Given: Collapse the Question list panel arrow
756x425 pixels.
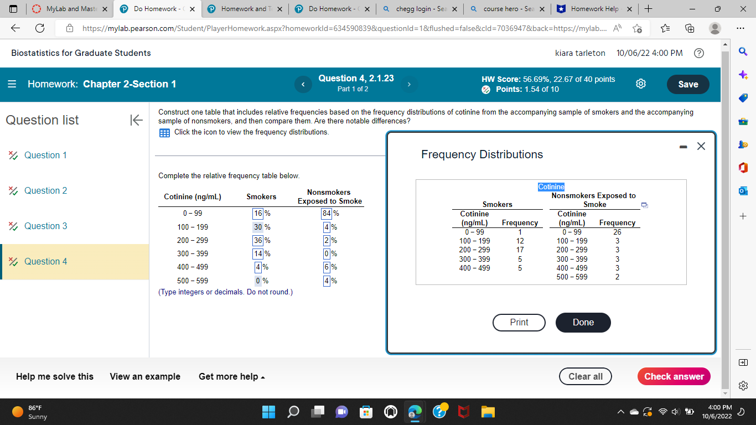Looking at the screenshot, I should [x=136, y=120].
